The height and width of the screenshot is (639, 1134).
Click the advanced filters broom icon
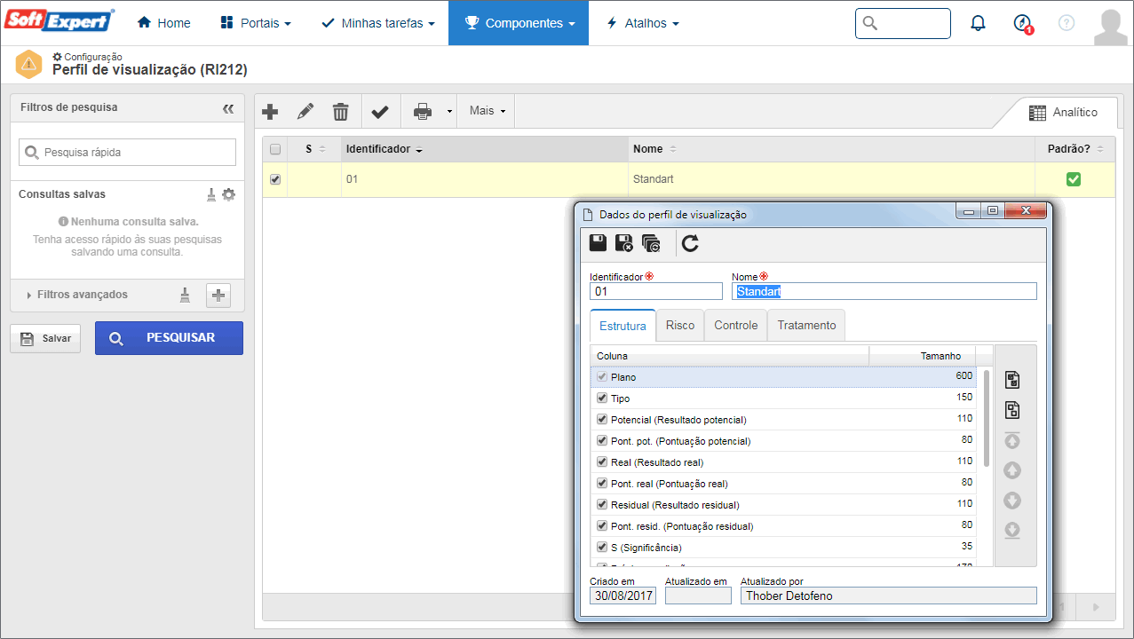pyautogui.click(x=185, y=295)
